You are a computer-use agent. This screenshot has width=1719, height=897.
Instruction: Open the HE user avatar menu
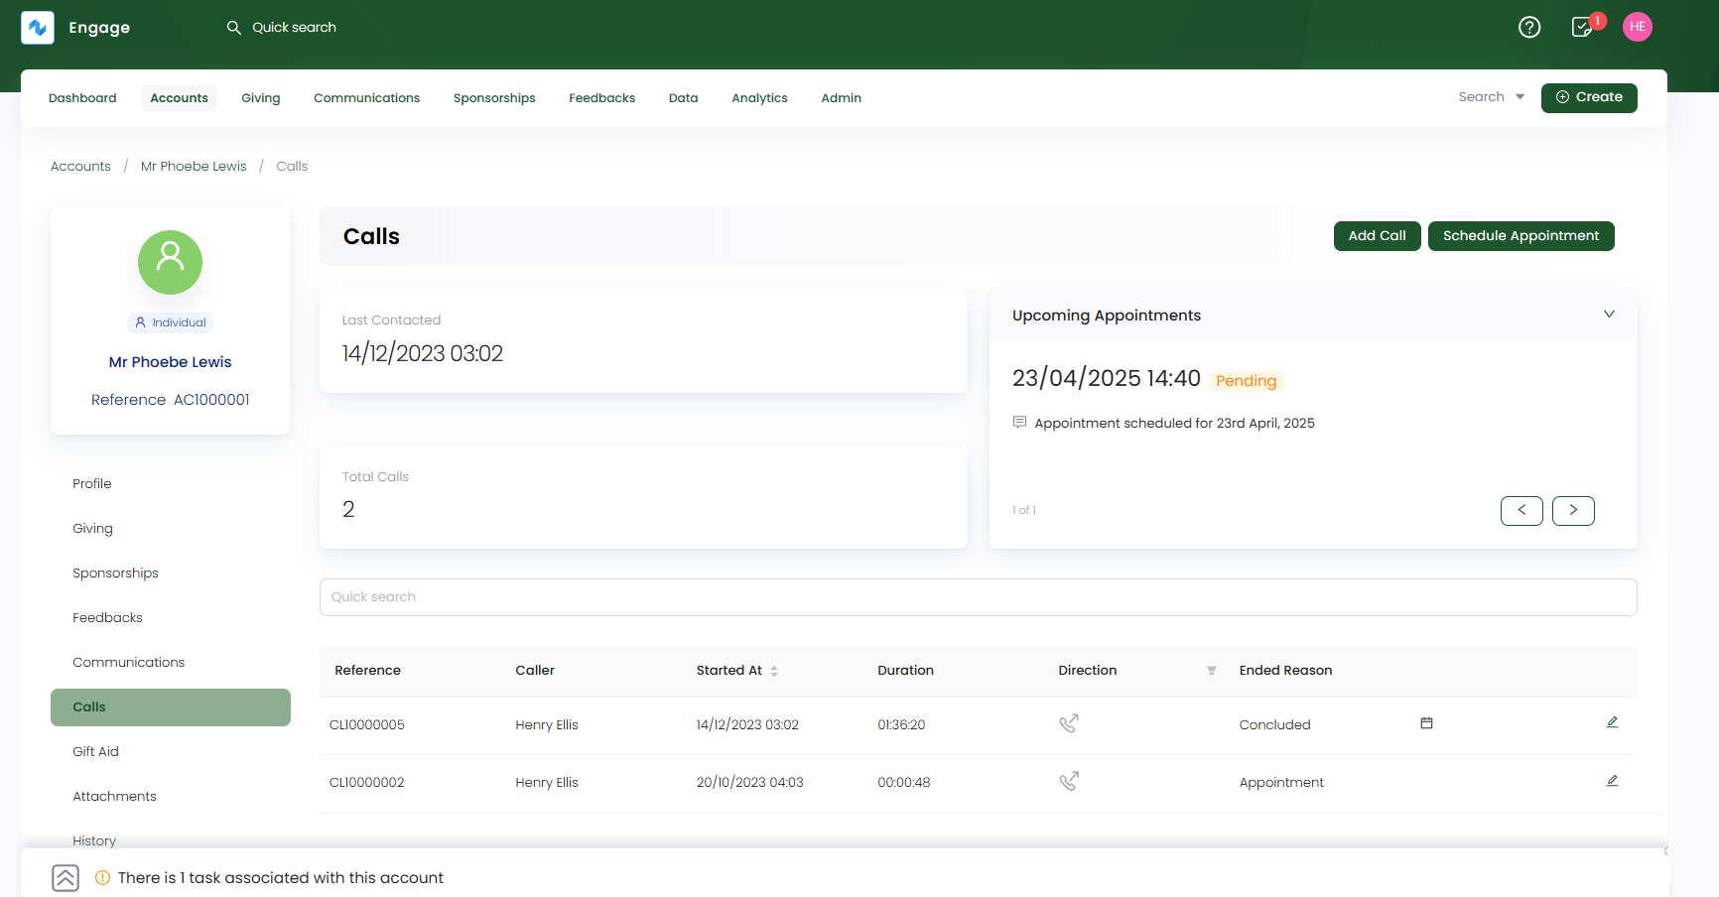[x=1638, y=27]
